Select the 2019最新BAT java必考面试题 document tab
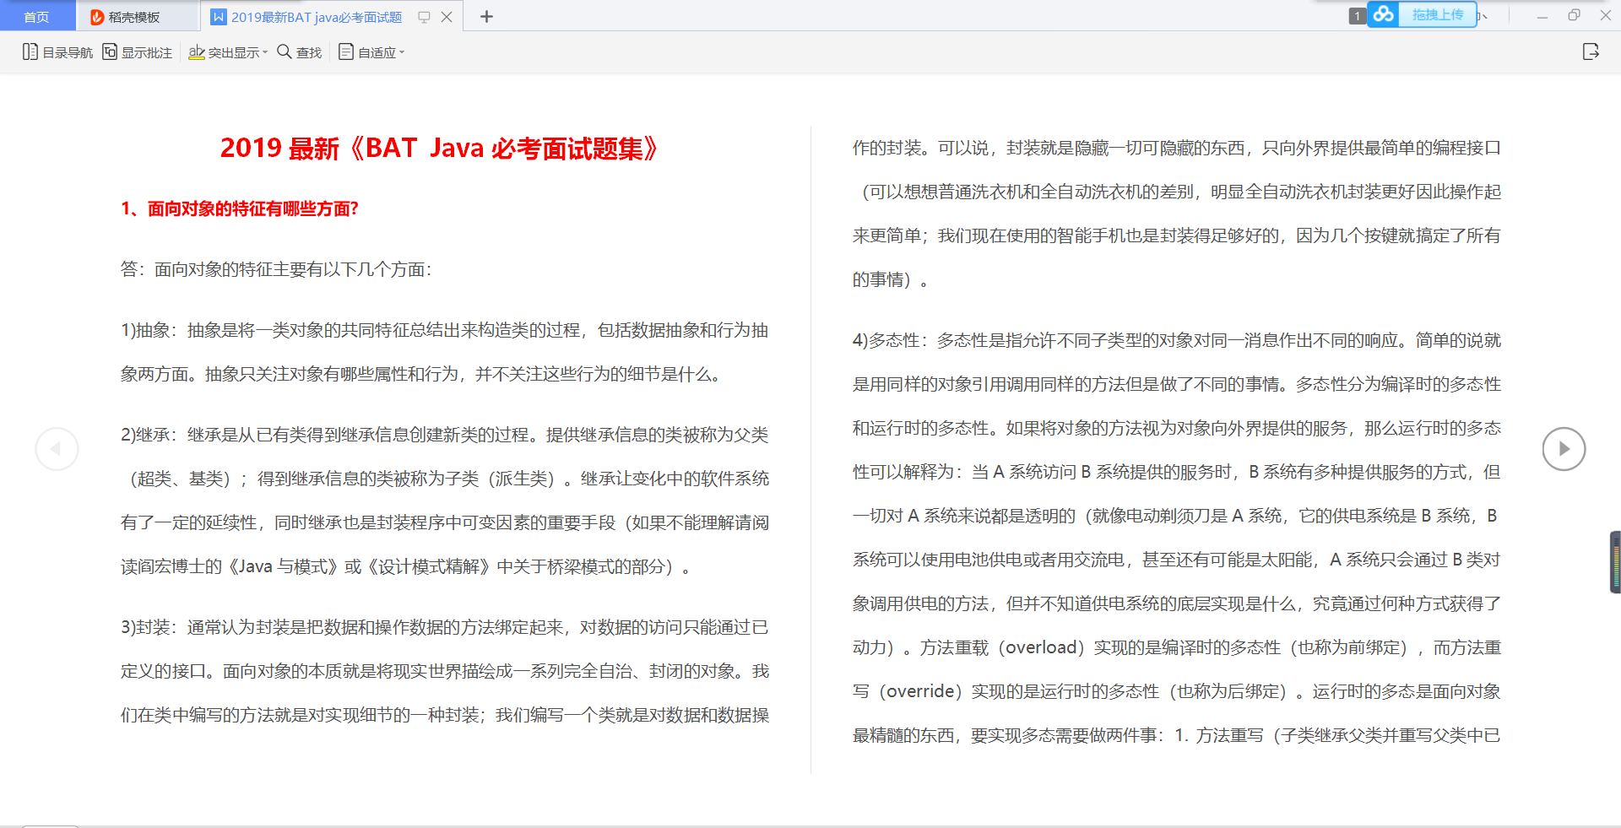The image size is (1621, 828). [317, 17]
